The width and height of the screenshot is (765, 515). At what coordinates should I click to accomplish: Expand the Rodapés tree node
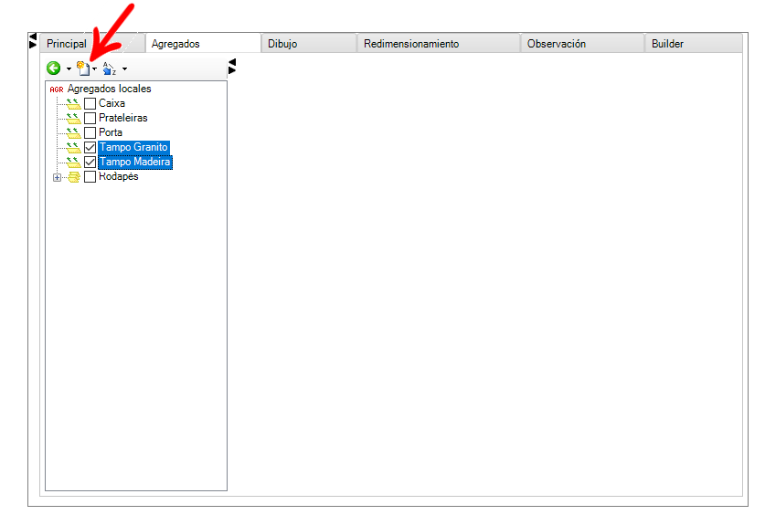[57, 177]
